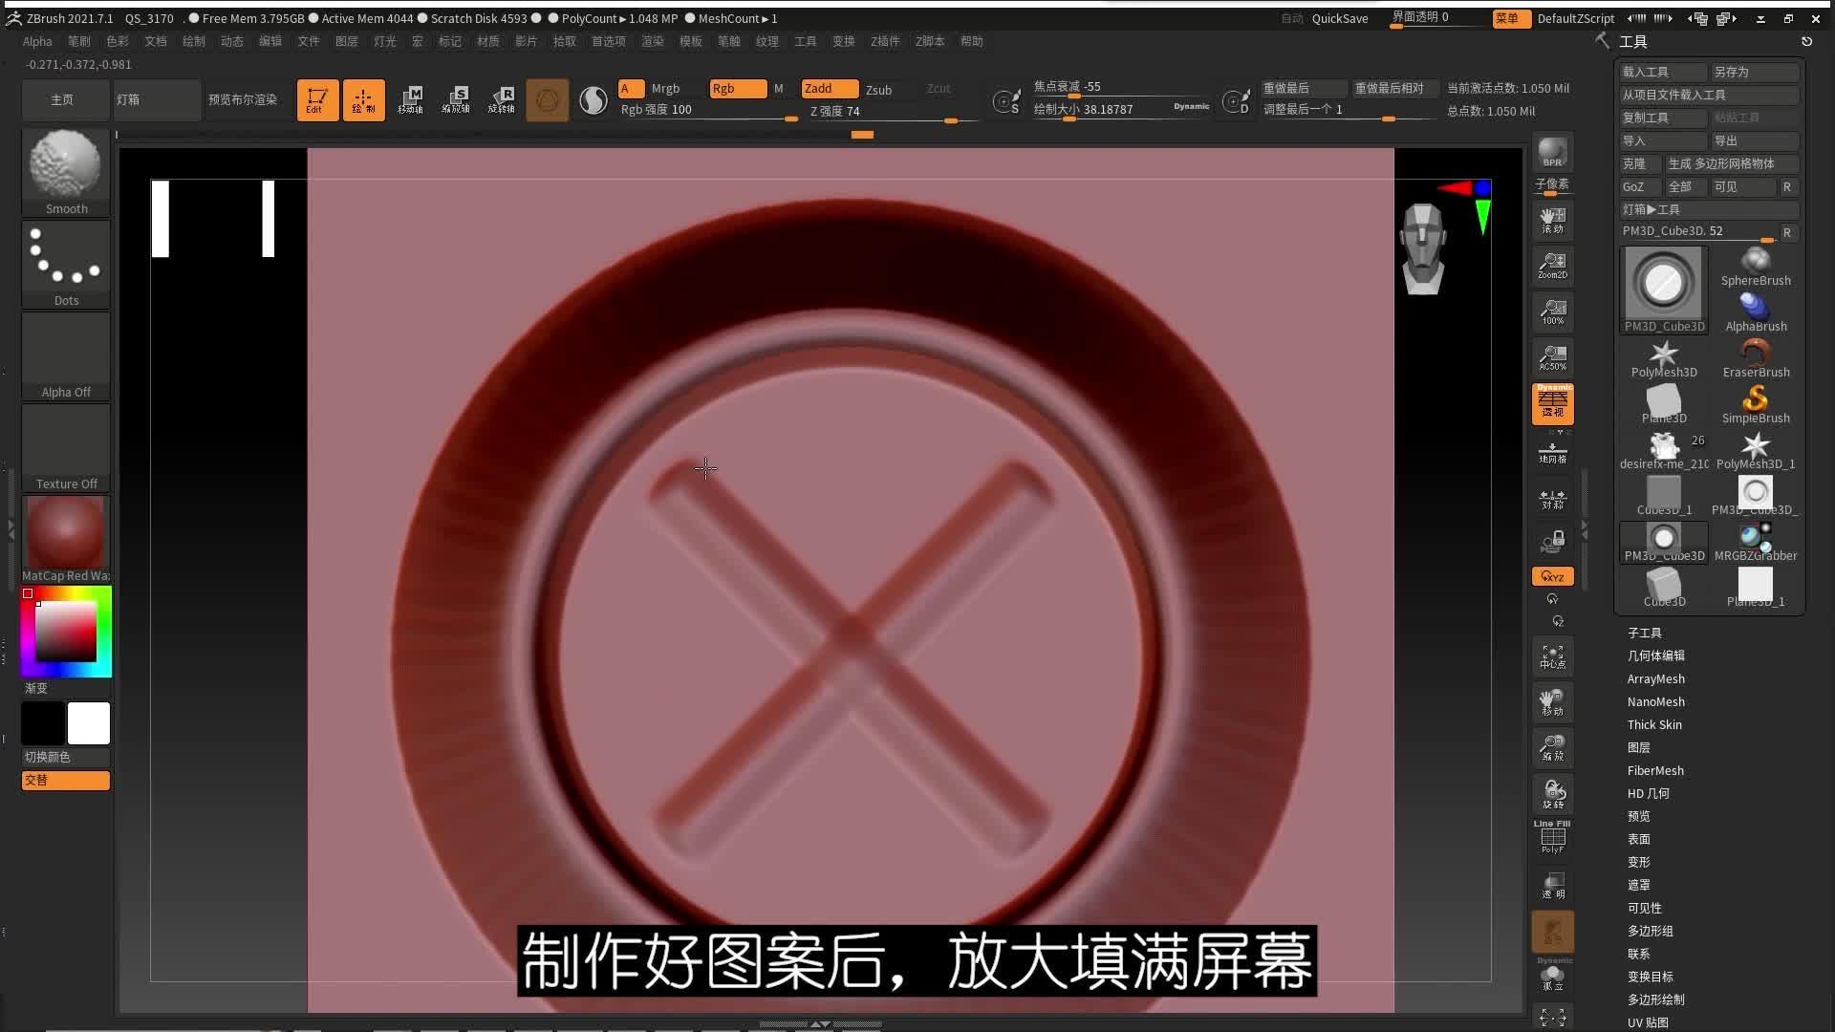Adjust the Rgb 强度 intensity slider
Image resolution: width=1835 pixels, height=1032 pixels.
(x=708, y=111)
